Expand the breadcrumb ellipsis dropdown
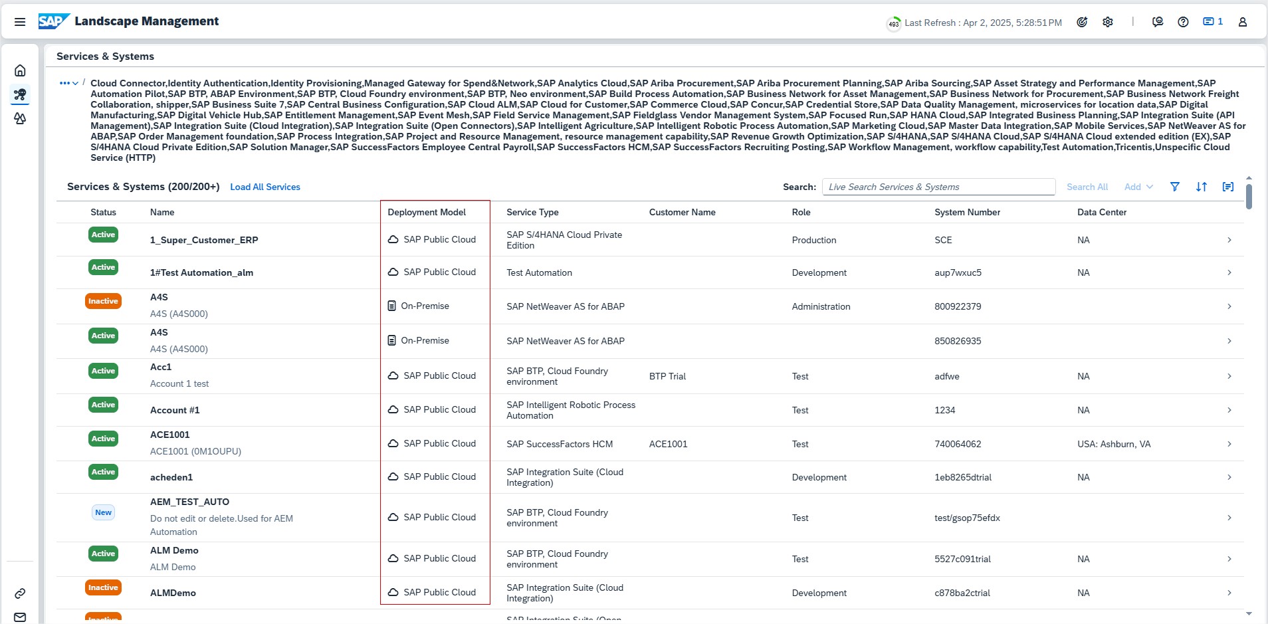Viewport: 1268px width, 624px height. pos(68,83)
